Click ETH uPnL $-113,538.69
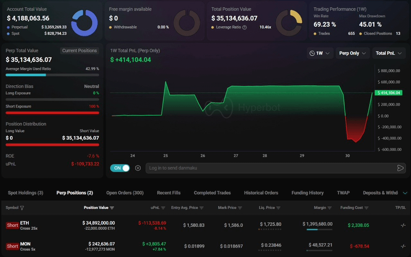 [152, 223]
